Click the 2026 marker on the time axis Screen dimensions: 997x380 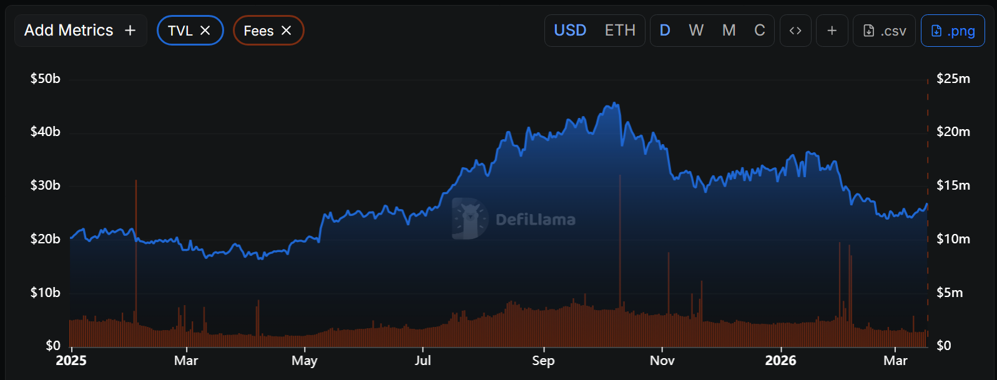pos(780,360)
